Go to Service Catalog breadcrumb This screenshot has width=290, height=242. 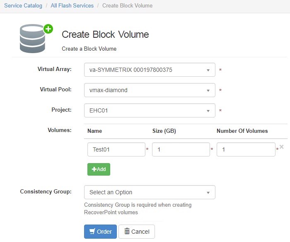point(23,5)
